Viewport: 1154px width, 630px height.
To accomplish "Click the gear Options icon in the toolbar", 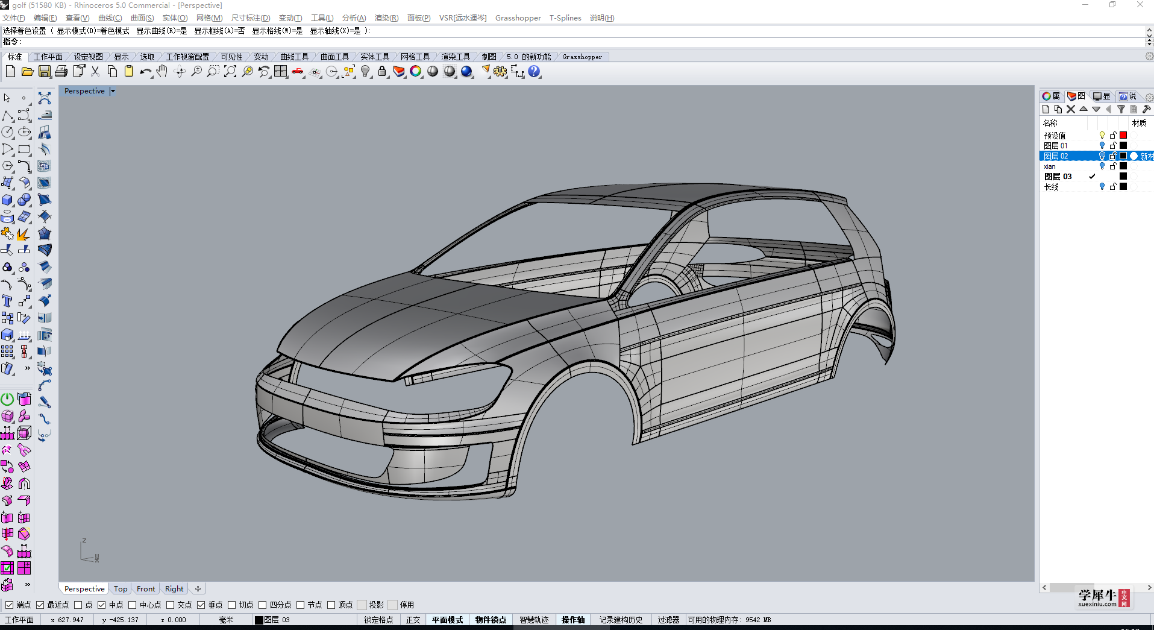I will tap(500, 72).
